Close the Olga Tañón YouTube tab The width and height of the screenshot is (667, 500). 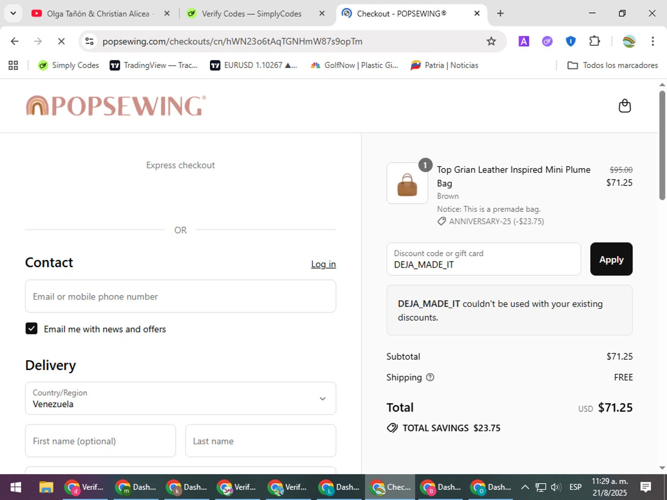(x=167, y=13)
